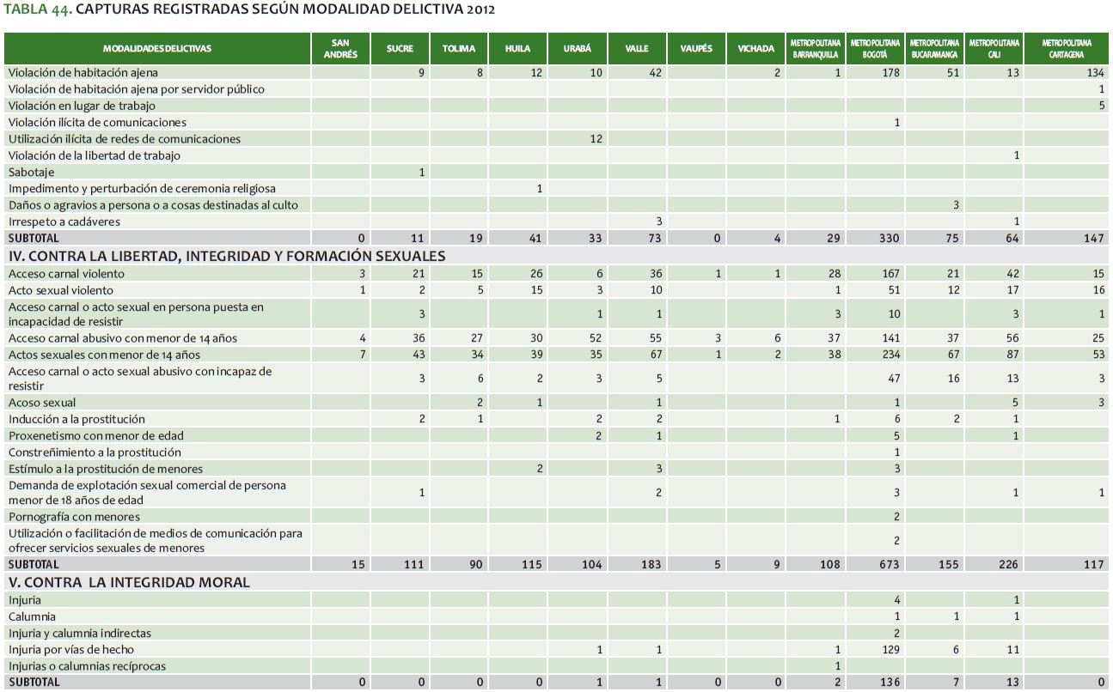The height and width of the screenshot is (692, 1113).
Task: Select the "METROPOLITANA BOGOTÁ" column header
Action: 875,49
